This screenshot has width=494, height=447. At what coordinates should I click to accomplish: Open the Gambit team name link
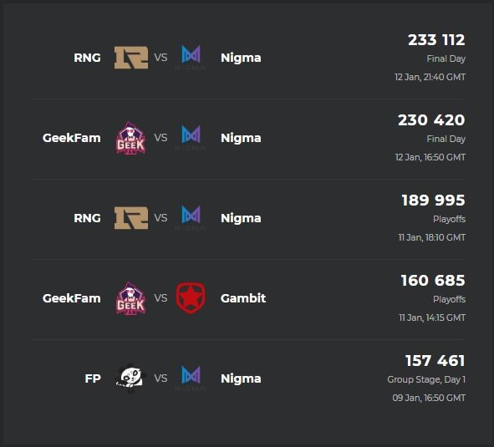coord(243,298)
